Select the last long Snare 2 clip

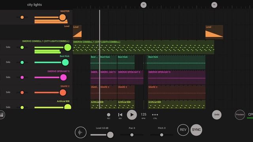[177, 92]
